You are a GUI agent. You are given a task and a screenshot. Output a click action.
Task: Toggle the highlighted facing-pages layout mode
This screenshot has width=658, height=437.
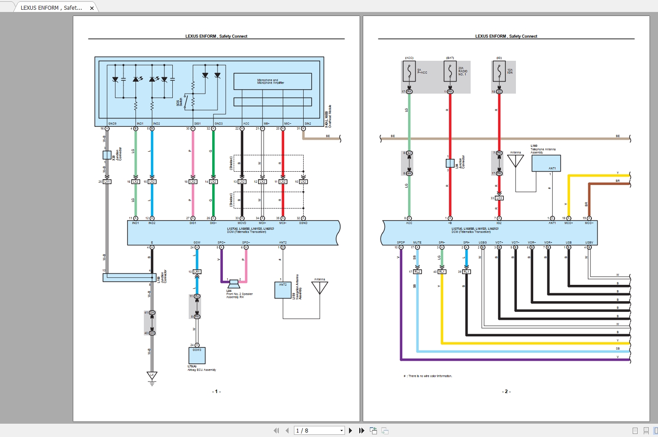[x=656, y=430]
